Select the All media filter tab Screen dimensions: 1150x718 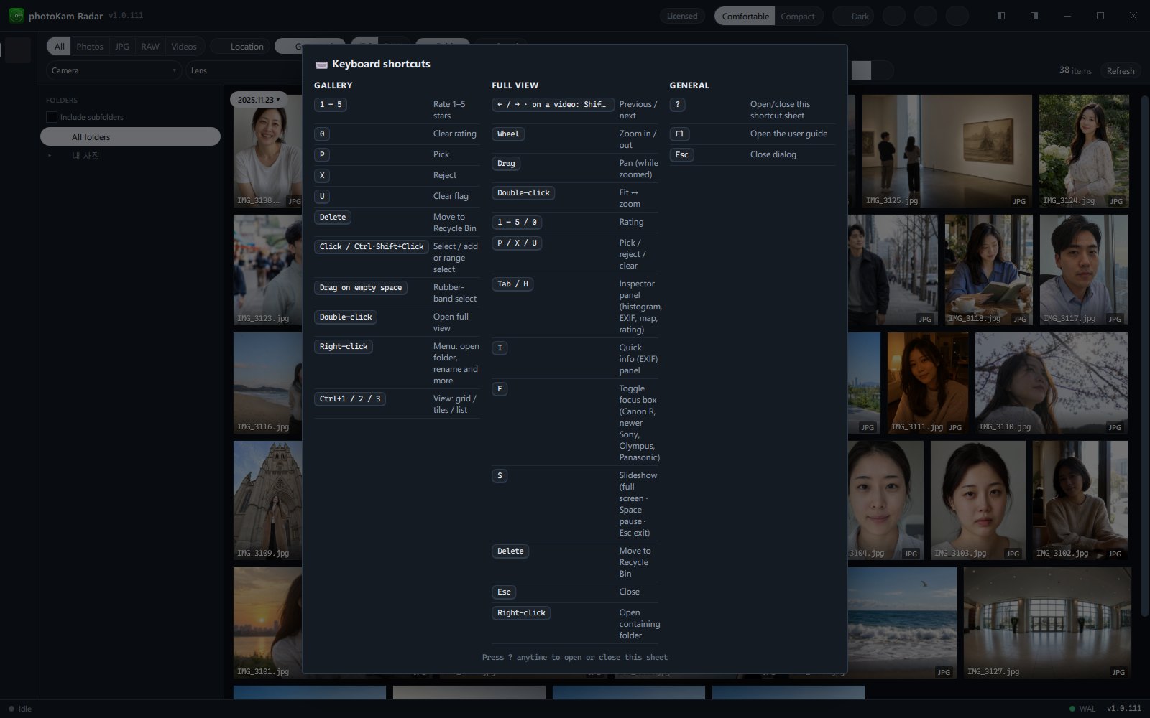[59, 47]
